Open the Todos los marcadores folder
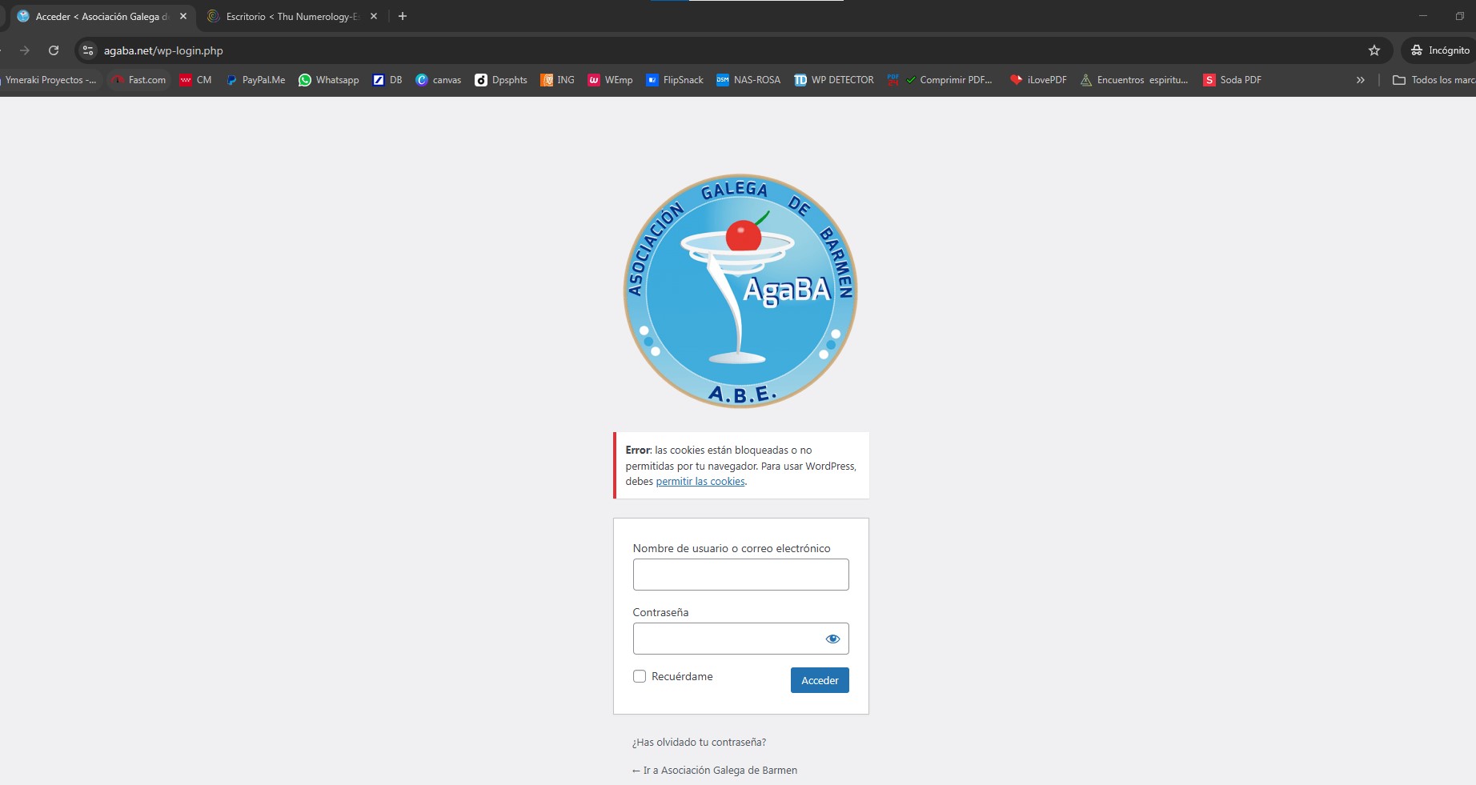The width and height of the screenshot is (1476, 785). coord(1434,80)
